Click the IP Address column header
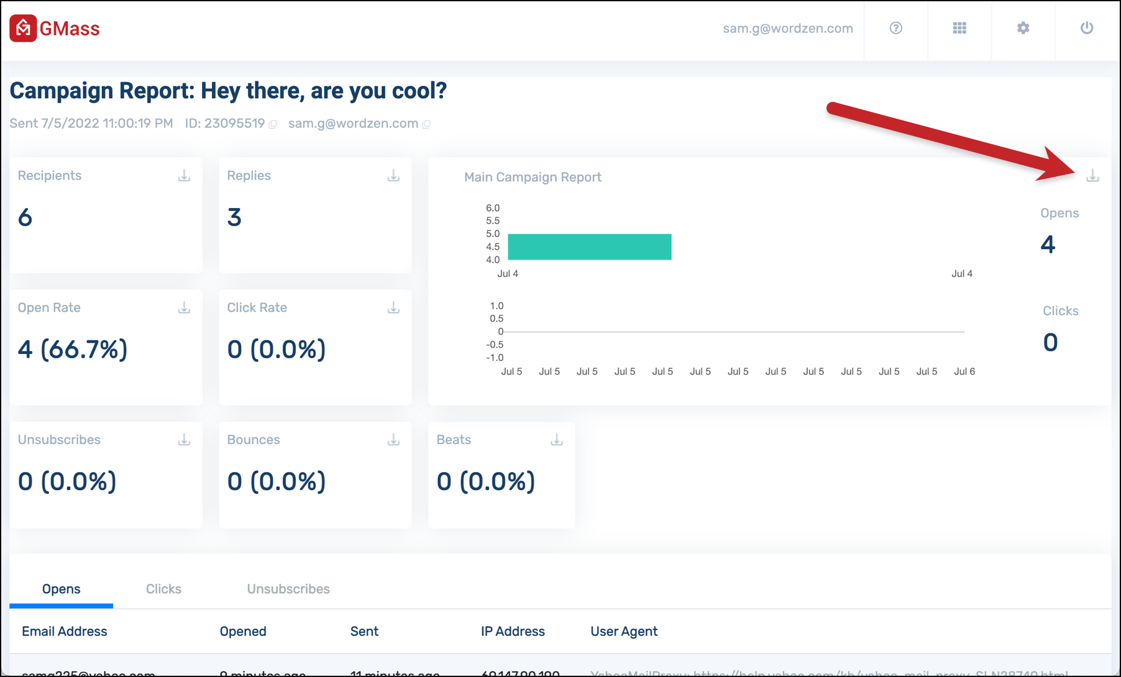 coord(513,632)
